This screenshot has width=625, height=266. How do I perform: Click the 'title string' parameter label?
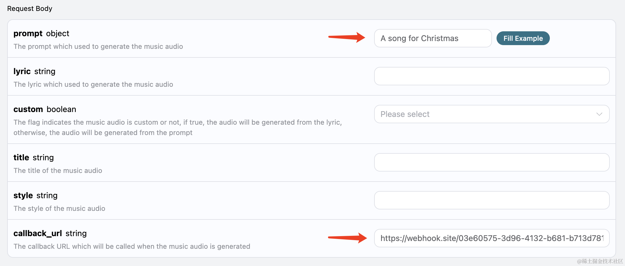[33, 157]
